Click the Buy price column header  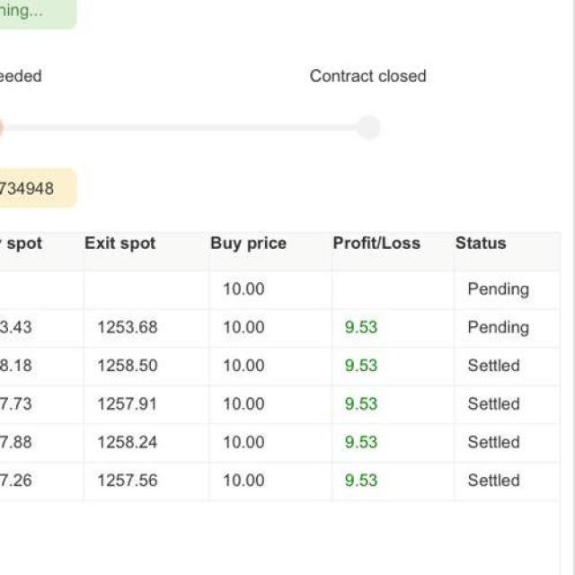(248, 243)
